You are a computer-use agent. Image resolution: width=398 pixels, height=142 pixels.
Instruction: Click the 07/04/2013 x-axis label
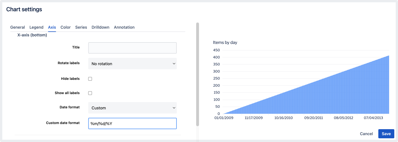[373, 117]
